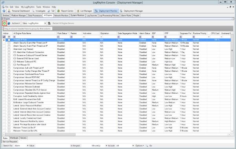Screen dimensions: 236x149
Task: Switch to the Workloads bottom tab
Action: click(14, 138)
